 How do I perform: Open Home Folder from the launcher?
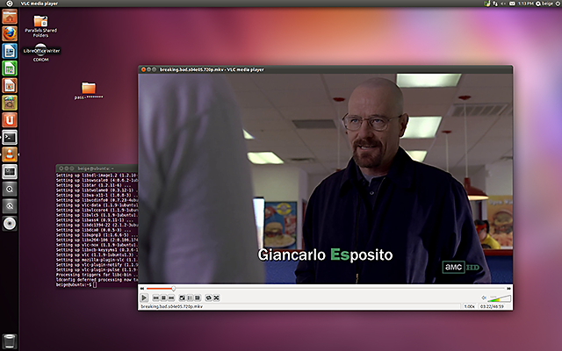pyautogui.click(x=10, y=17)
